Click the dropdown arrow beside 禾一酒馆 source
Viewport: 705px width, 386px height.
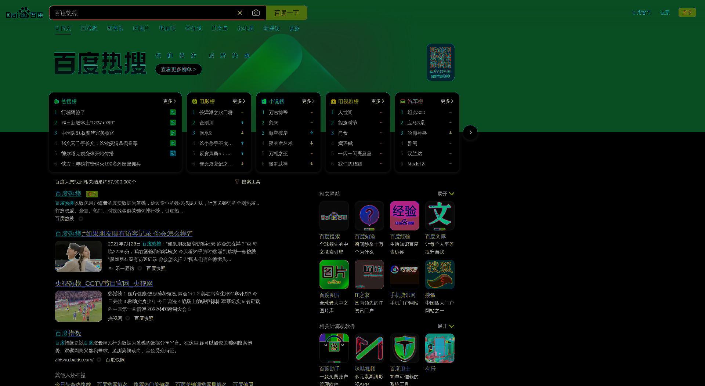coord(140,268)
